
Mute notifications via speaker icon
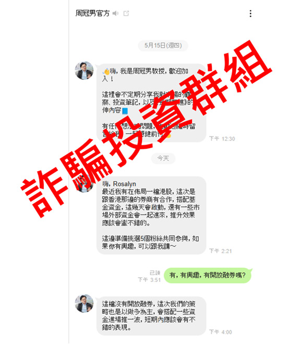click(115, 14)
